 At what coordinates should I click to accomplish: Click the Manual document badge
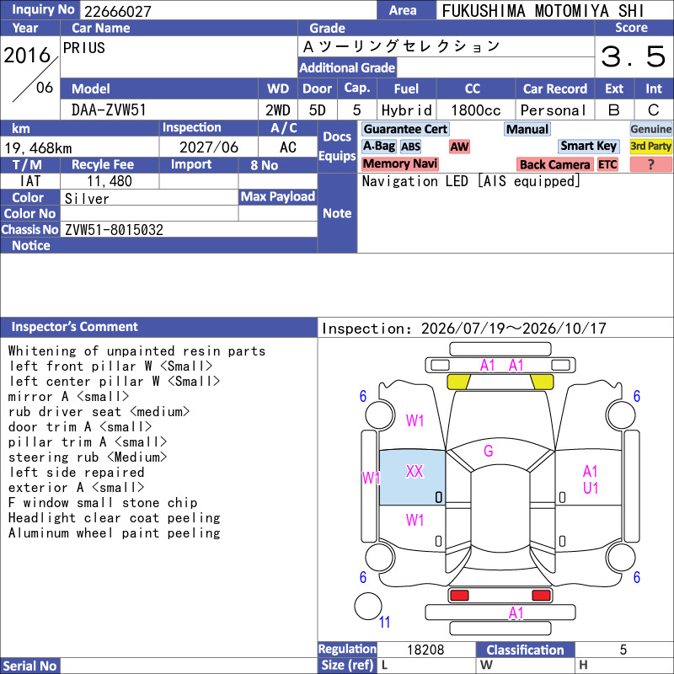click(527, 129)
